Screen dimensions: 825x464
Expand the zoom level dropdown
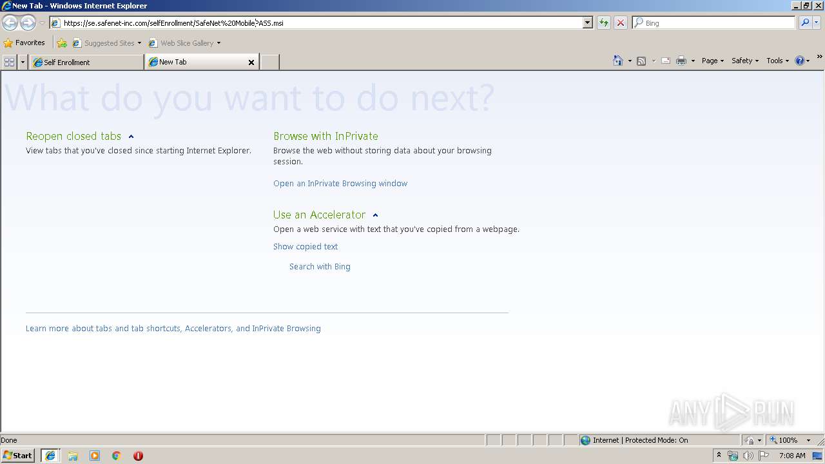pyautogui.click(x=808, y=440)
